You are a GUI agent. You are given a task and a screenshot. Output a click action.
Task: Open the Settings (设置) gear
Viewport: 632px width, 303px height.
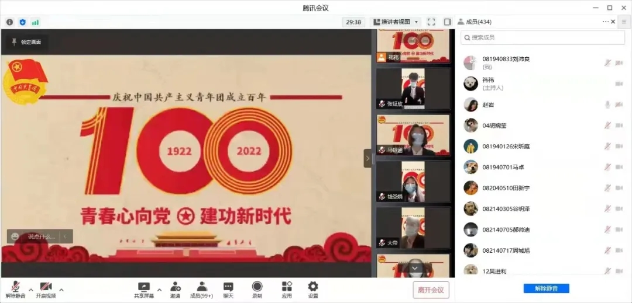(313, 290)
